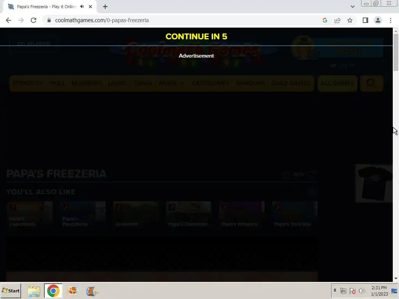399x299 pixels.
Task: Open the Papa's Taco Mia thumbnail
Action: pos(295,215)
